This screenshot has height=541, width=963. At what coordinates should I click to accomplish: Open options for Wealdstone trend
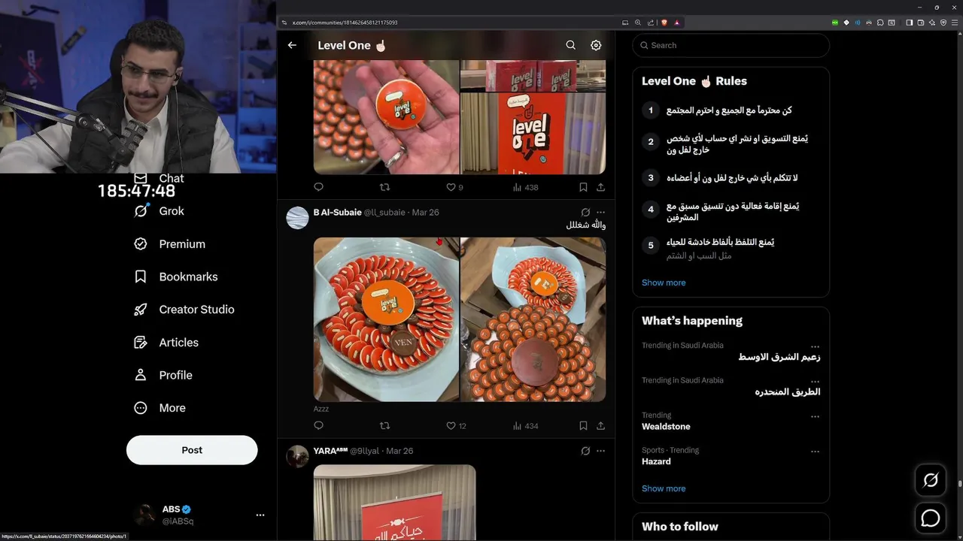[x=815, y=416]
